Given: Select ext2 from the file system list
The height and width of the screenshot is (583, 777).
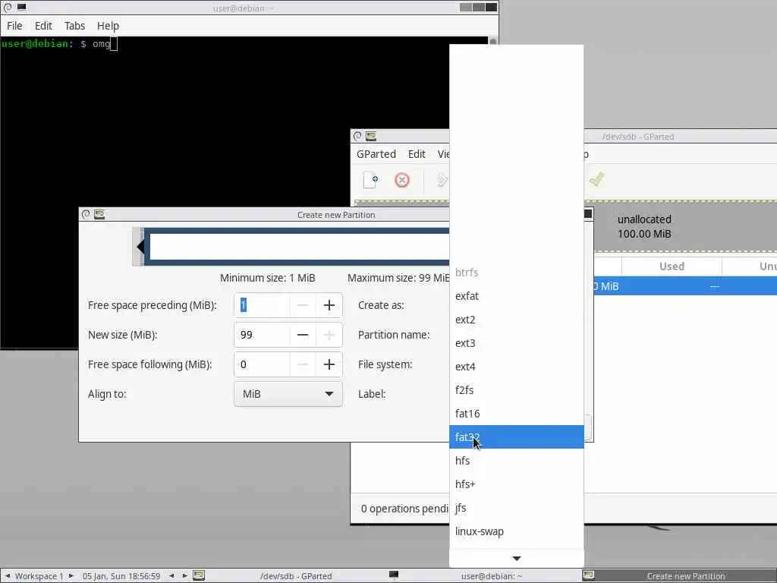Looking at the screenshot, I should click(x=516, y=320).
